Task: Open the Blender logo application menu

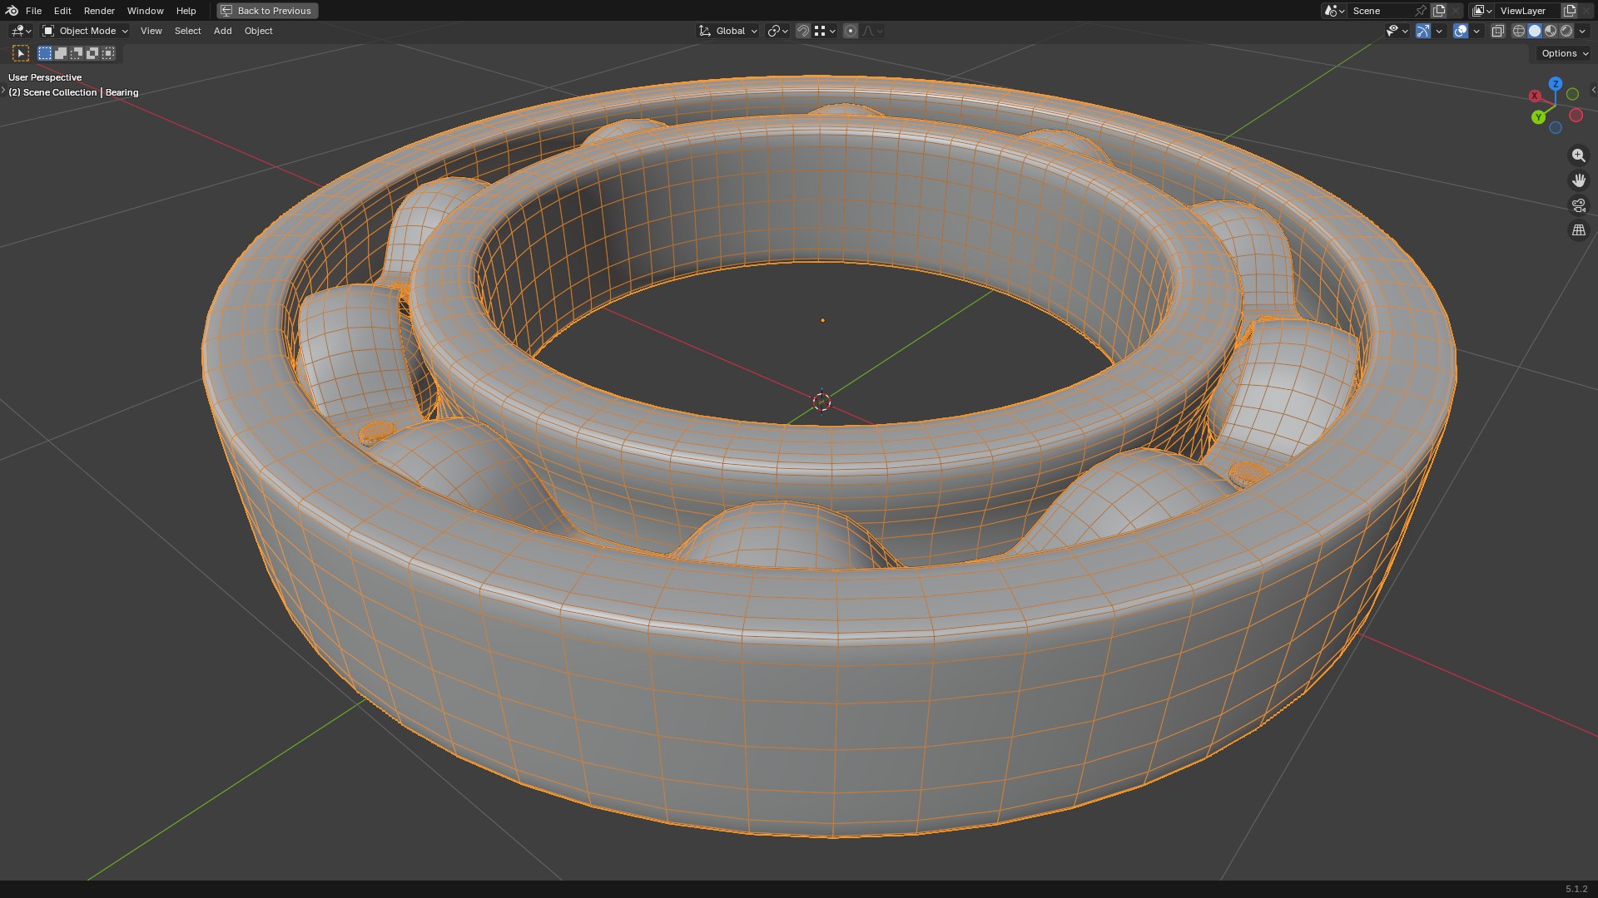Action: coord(12,11)
